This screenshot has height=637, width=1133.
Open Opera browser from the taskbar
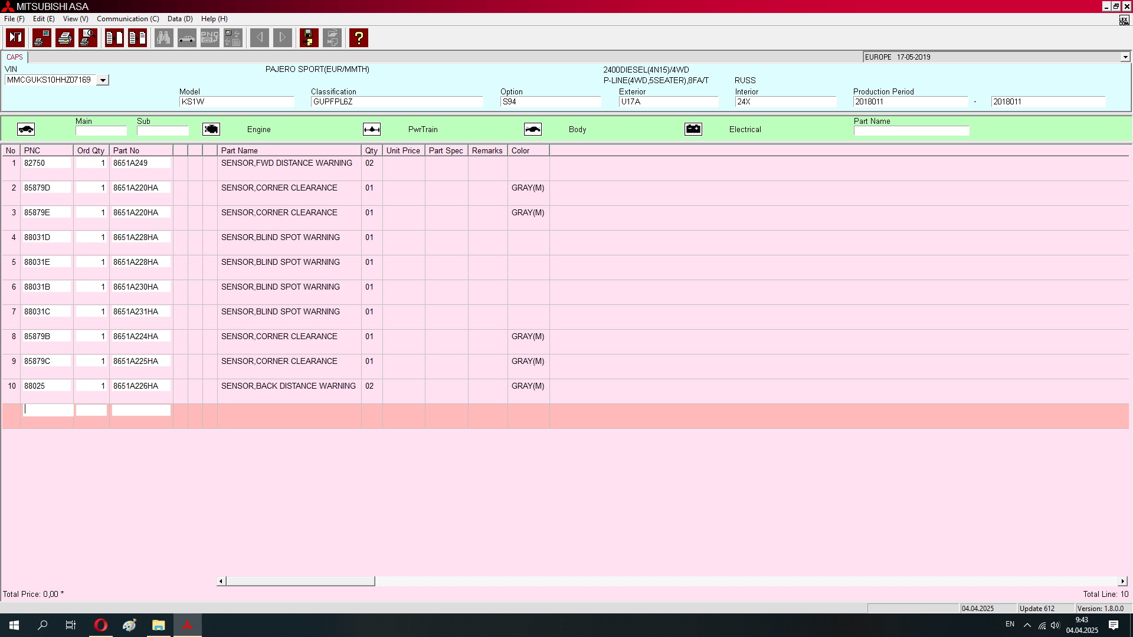101,625
